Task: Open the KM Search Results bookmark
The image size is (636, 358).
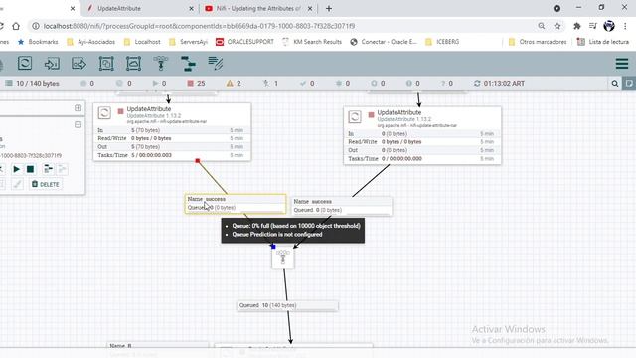Action: point(312,42)
